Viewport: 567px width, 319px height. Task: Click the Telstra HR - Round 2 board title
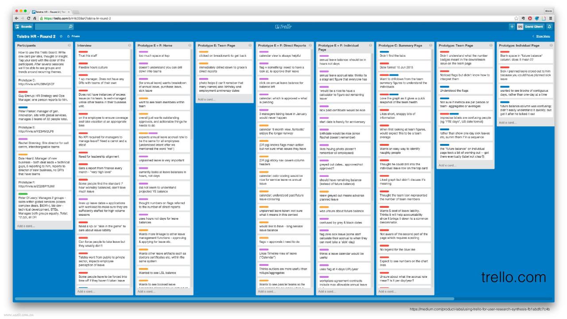pos(36,36)
